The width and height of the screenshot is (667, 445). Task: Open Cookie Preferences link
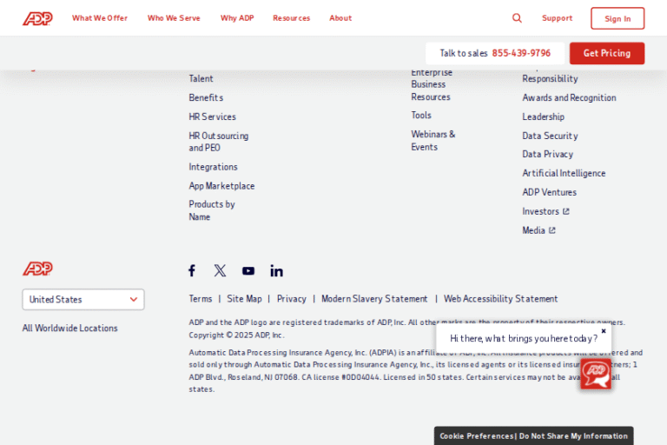coord(477,436)
